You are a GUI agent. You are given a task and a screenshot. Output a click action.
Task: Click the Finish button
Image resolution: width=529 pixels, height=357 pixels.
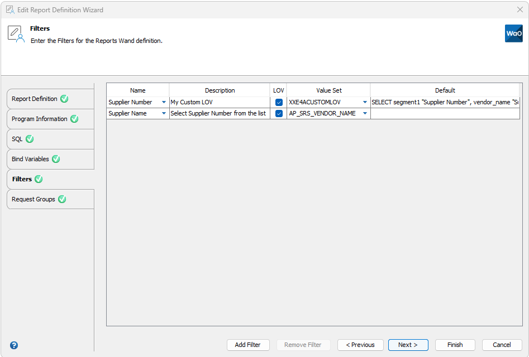click(455, 345)
